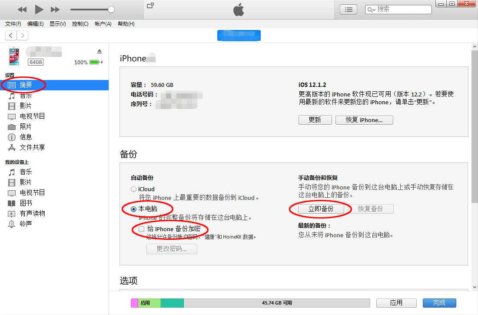Click the iOS 12.1.2 version text
Screen dimensions: 478x315
(x=312, y=85)
